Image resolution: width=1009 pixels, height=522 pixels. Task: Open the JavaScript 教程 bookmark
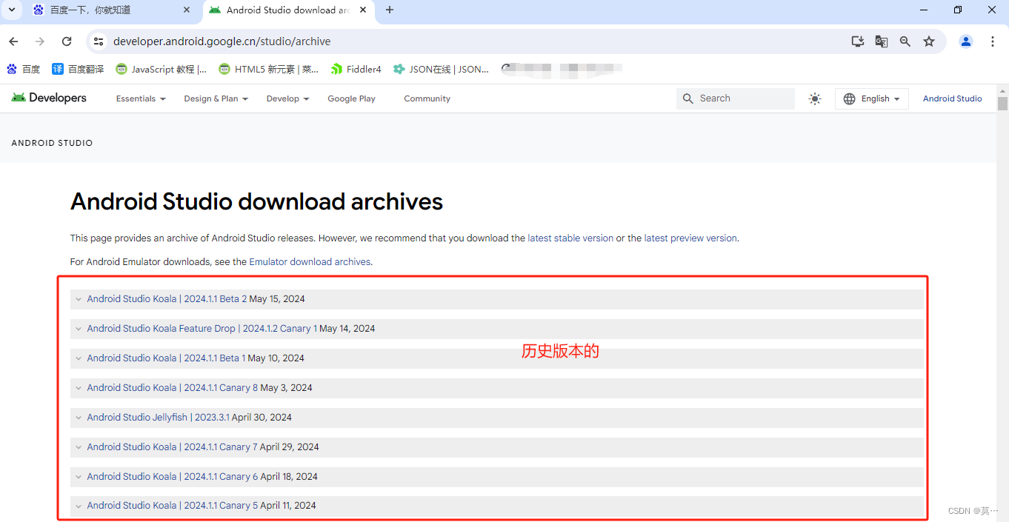[x=161, y=69]
